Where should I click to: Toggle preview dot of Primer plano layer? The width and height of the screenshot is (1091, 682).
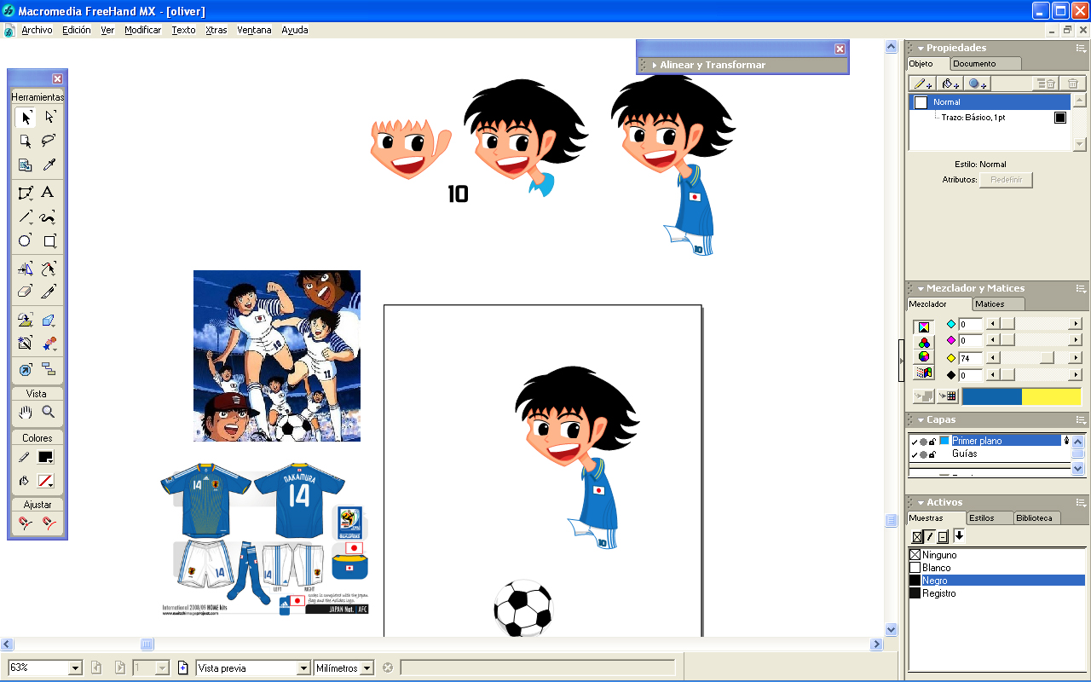(x=923, y=442)
